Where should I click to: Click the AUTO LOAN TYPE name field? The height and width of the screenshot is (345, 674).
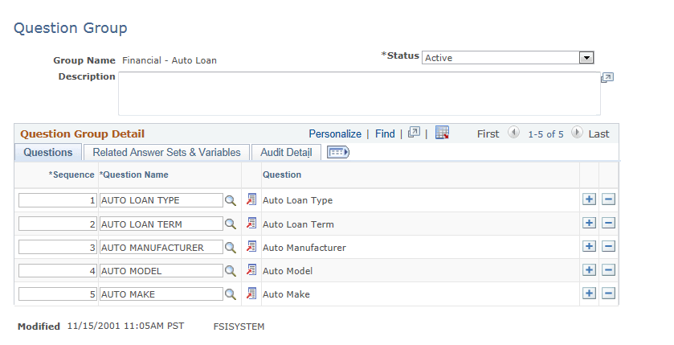pyautogui.click(x=161, y=200)
